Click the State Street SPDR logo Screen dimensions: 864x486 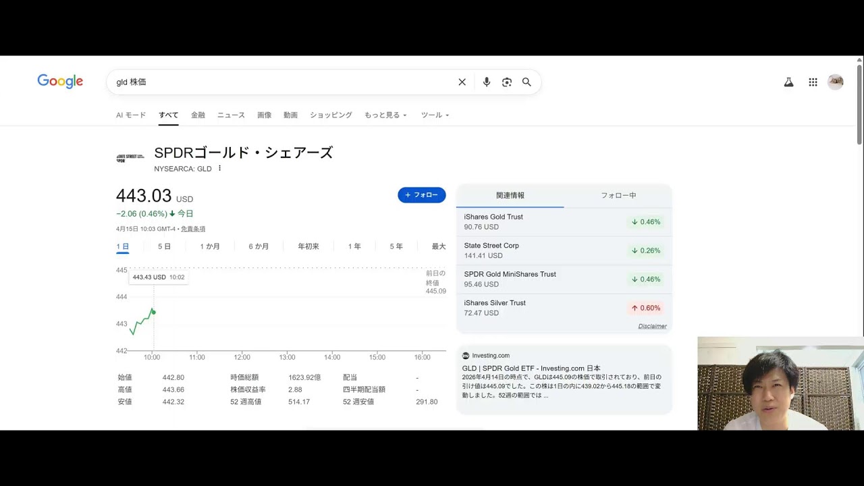coord(130,158)
